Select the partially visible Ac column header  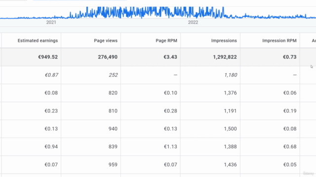pyautogui.click(x=314, y=41)
